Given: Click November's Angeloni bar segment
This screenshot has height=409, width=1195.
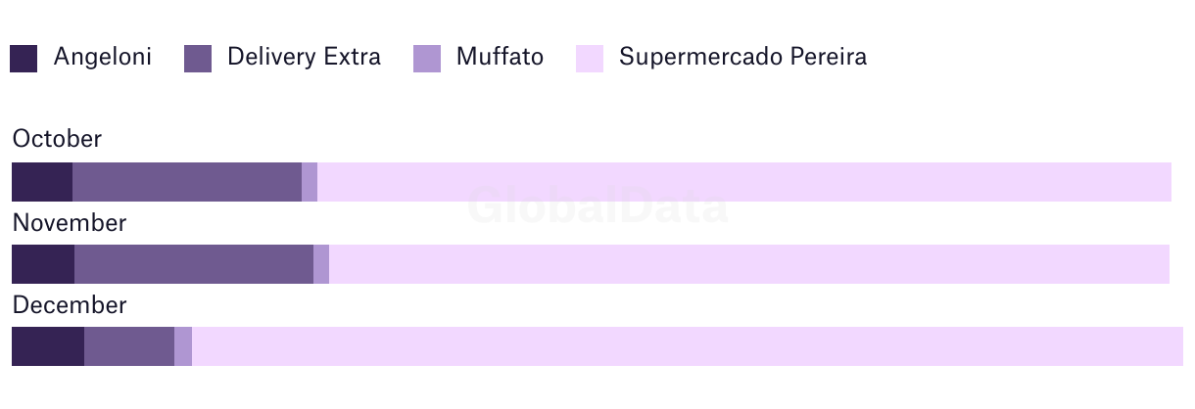Looking at the screenshot, I should pos(43,264).
